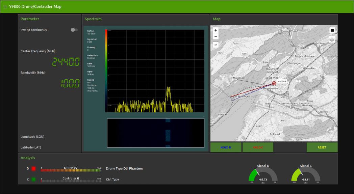The image size is (354, 194).
Task: Click the Parameter panel heading
Action: click(30, 19)
